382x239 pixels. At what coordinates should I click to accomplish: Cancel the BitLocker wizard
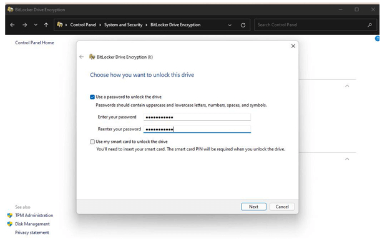(x=282, y=207)
